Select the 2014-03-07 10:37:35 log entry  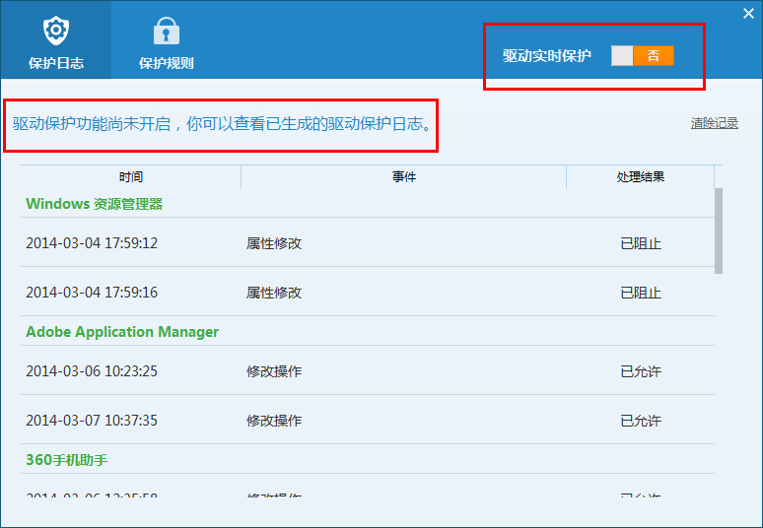(368, 420)
